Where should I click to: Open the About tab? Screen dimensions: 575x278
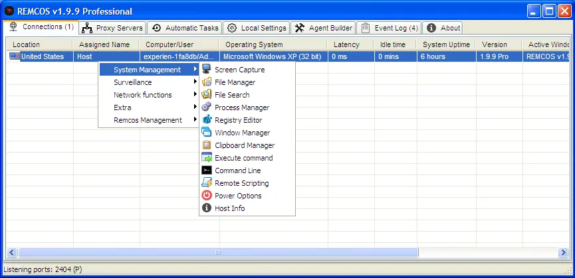point(443,28)
